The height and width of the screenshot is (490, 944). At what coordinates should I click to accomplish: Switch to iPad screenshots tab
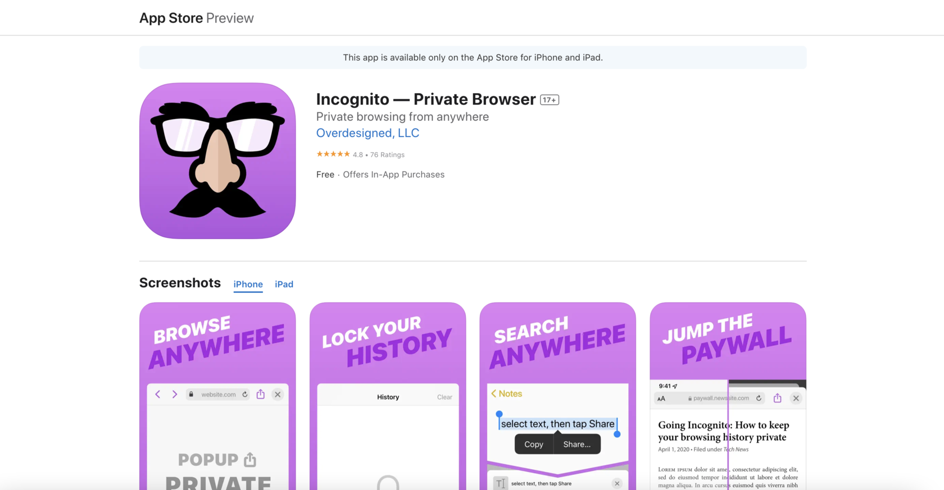click(x=284, y=284)
